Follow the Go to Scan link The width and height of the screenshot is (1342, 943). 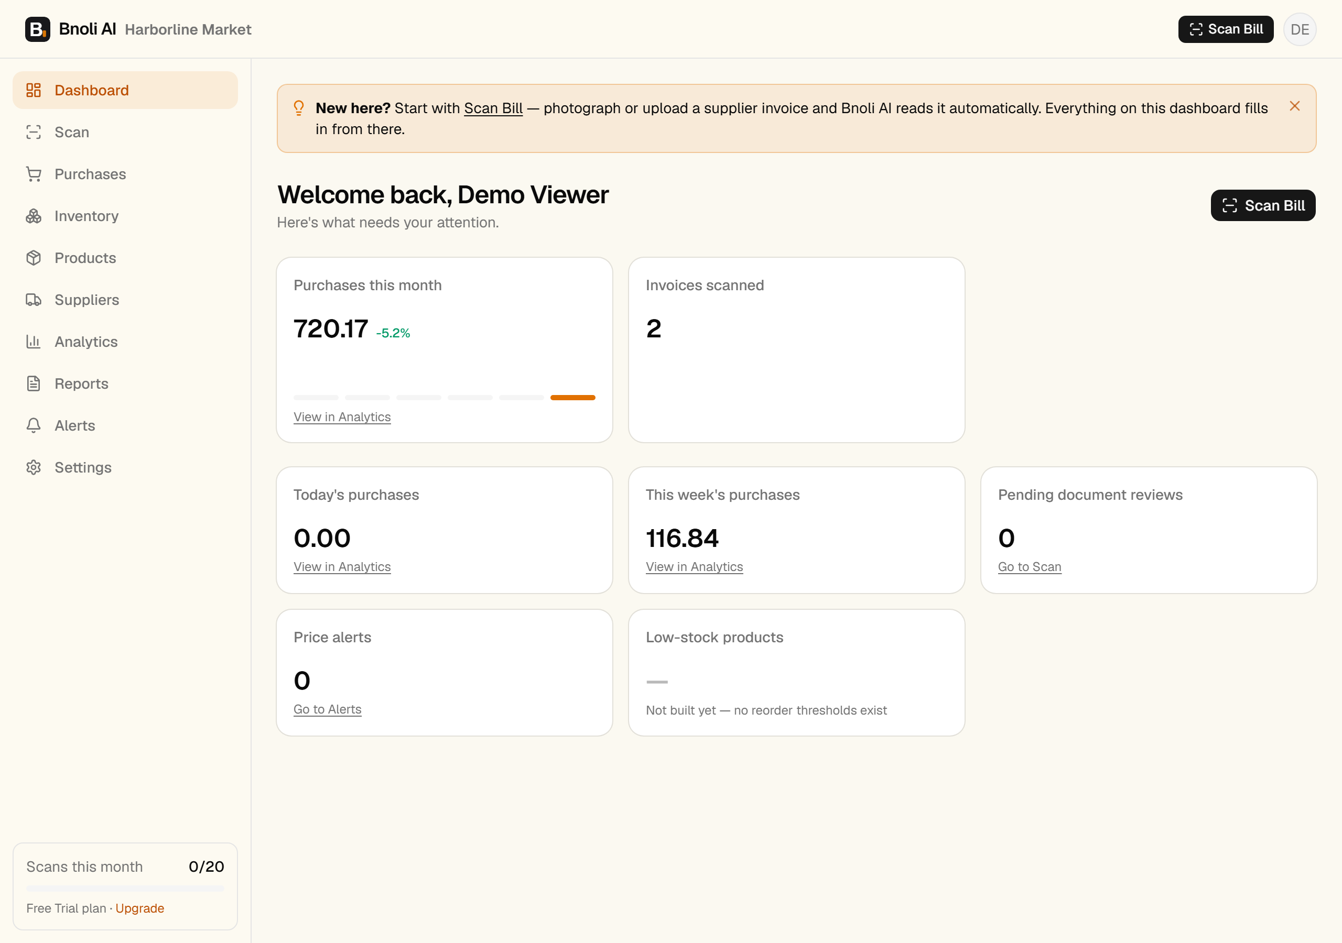(1029, 567)
